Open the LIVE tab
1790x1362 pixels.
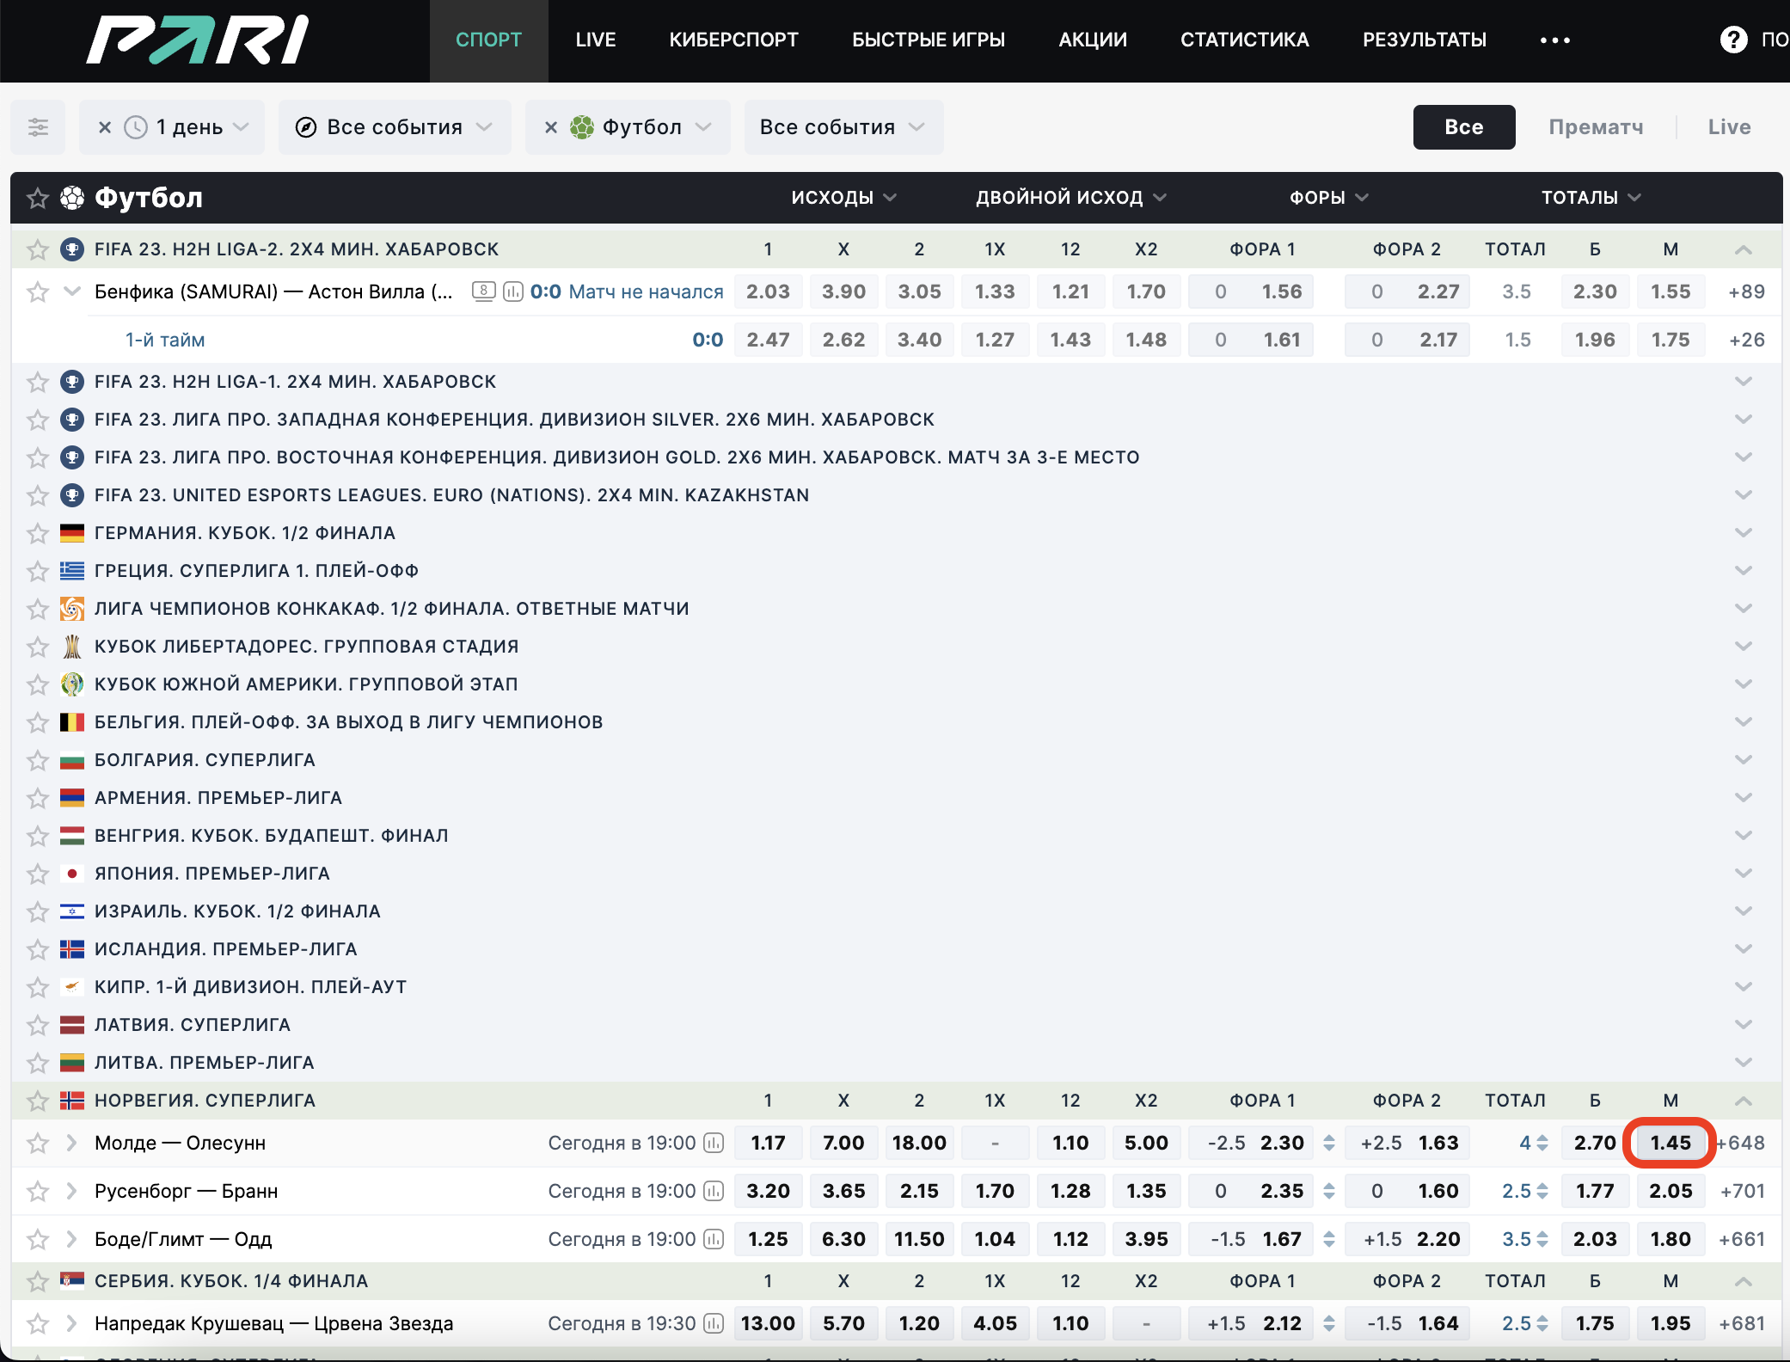pyautogui.click(x=596, y=40)
